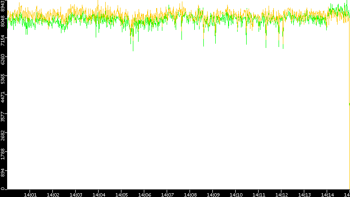The height and width of the screenshot is (197, 350).
Task: Click the 5365 value axis label
Action: (x=3, y=79)
